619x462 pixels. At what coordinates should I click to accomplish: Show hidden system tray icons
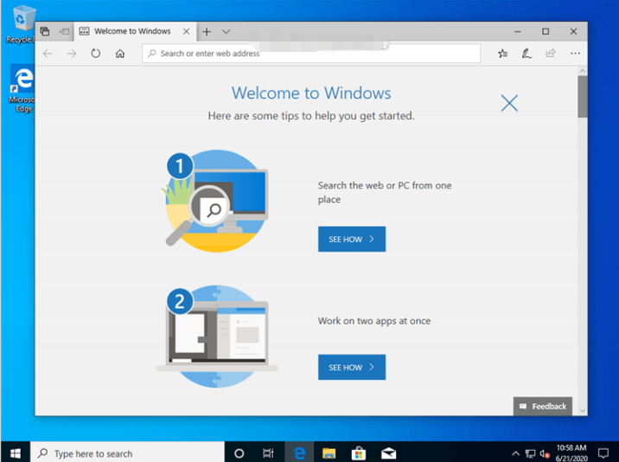tap(515, 452)
